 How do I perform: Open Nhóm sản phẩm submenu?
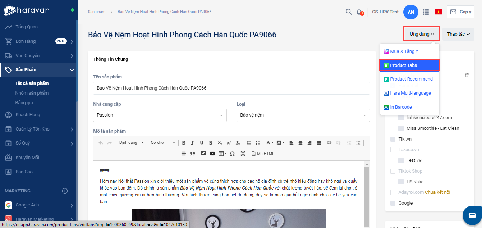coord(32,93)
